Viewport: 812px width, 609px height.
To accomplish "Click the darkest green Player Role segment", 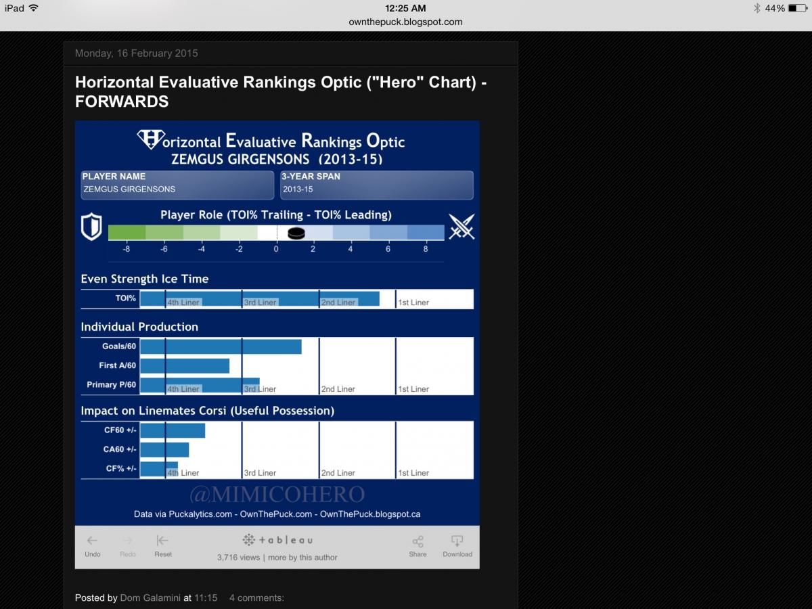I will pos(127,232).
